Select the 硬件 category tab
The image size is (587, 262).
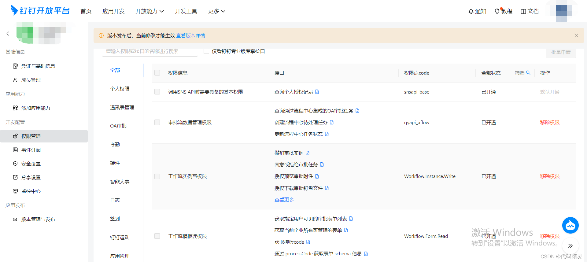point(115,163)
